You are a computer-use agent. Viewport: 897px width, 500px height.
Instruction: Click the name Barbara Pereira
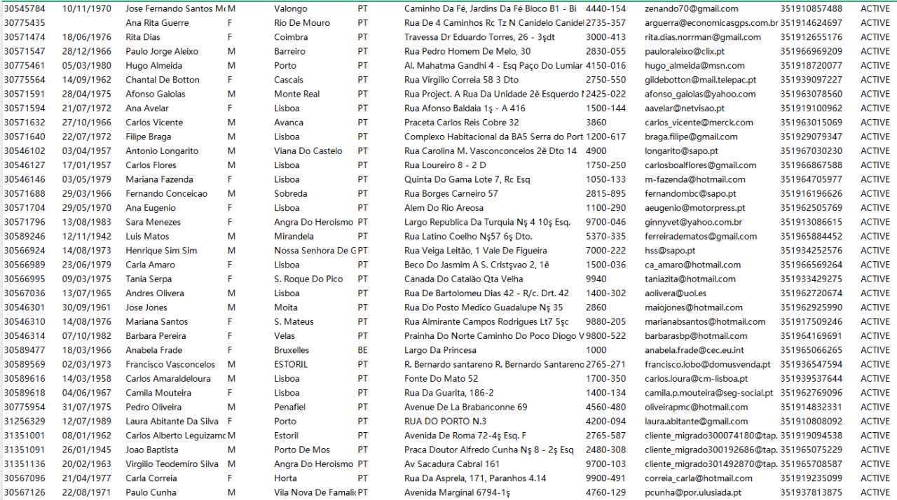point(156,336)
